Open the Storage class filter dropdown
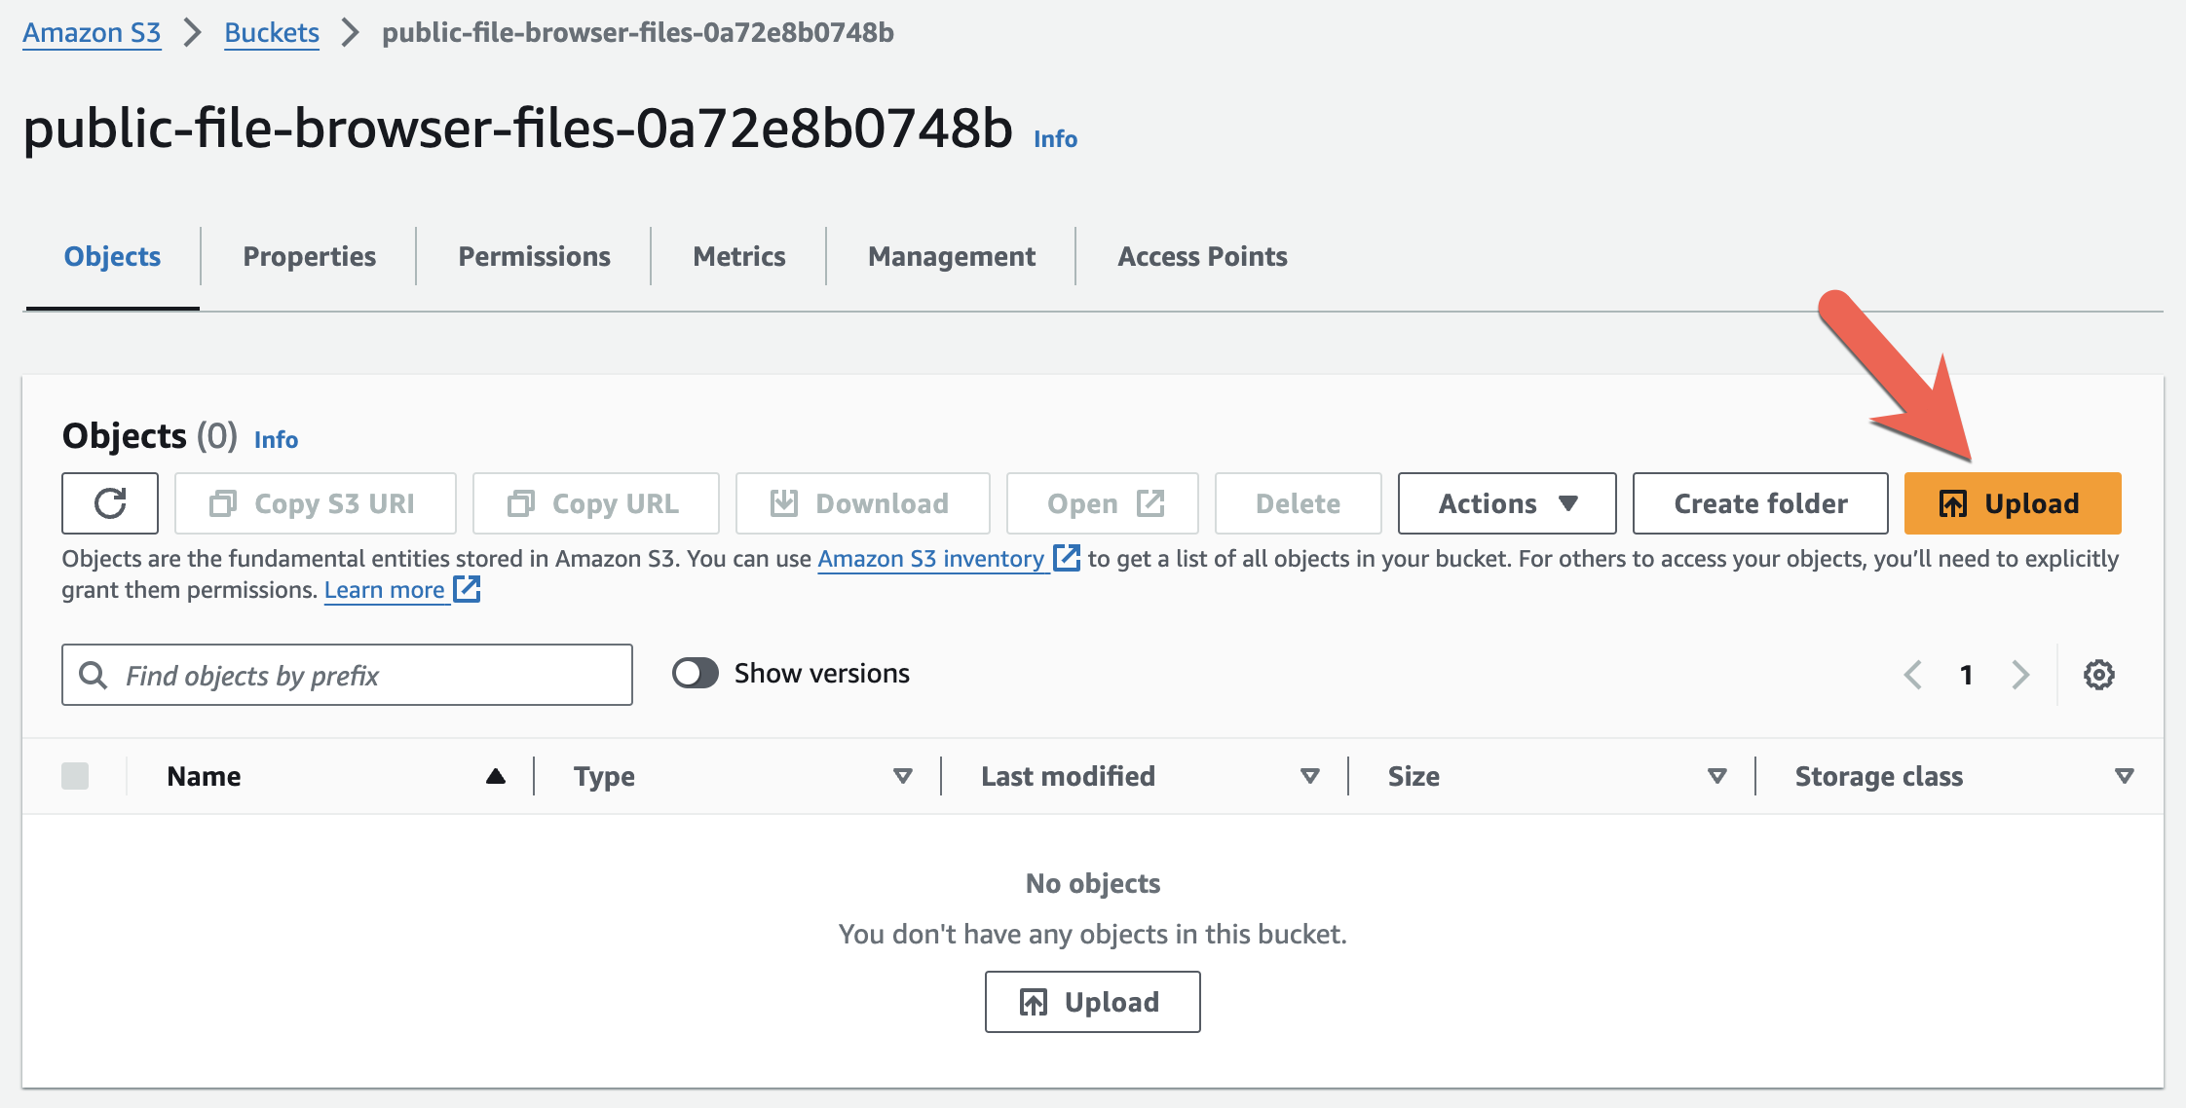Screen dimensions: 2186x1108 2124,776
